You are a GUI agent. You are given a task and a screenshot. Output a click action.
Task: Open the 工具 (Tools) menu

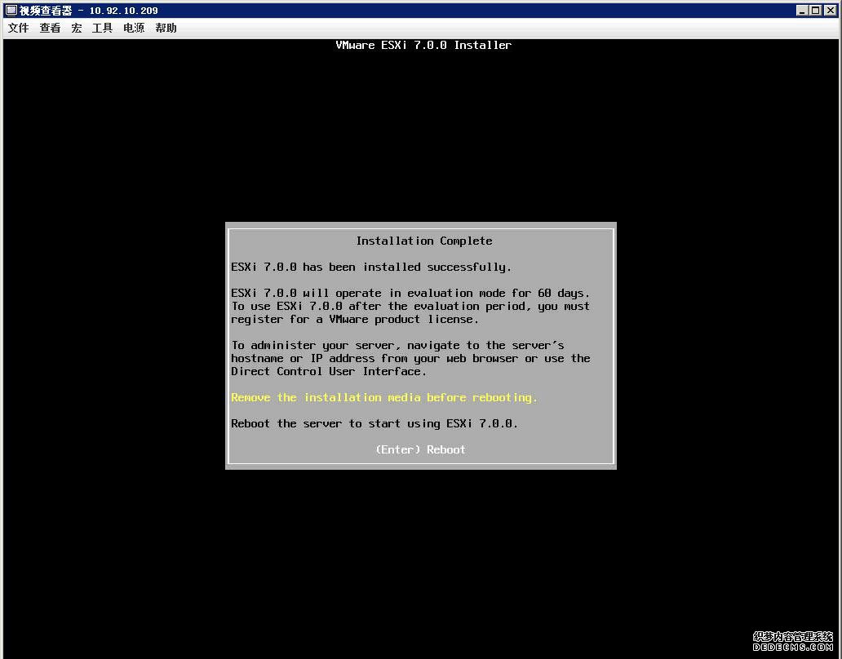click(101, 28)
